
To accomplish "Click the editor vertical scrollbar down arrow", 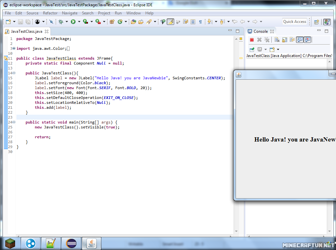I will point(236,231).
